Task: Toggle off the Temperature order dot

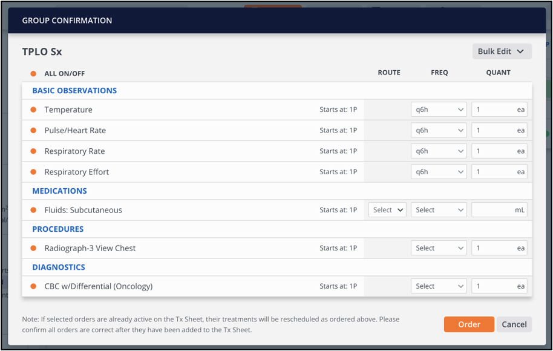Action: click(x=33, y=110)
